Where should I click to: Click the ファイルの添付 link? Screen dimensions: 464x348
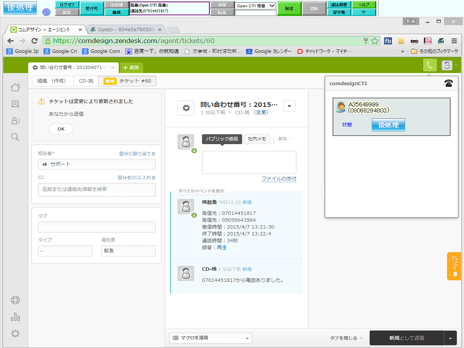[x=279, y=179]
